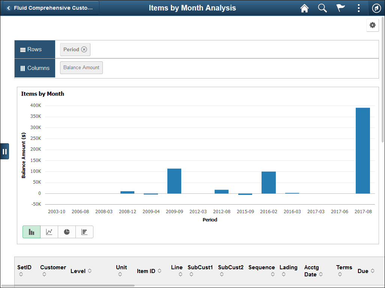Switch to the Columns section
Viewport: 385px width, 288px height.
(35, 68)
